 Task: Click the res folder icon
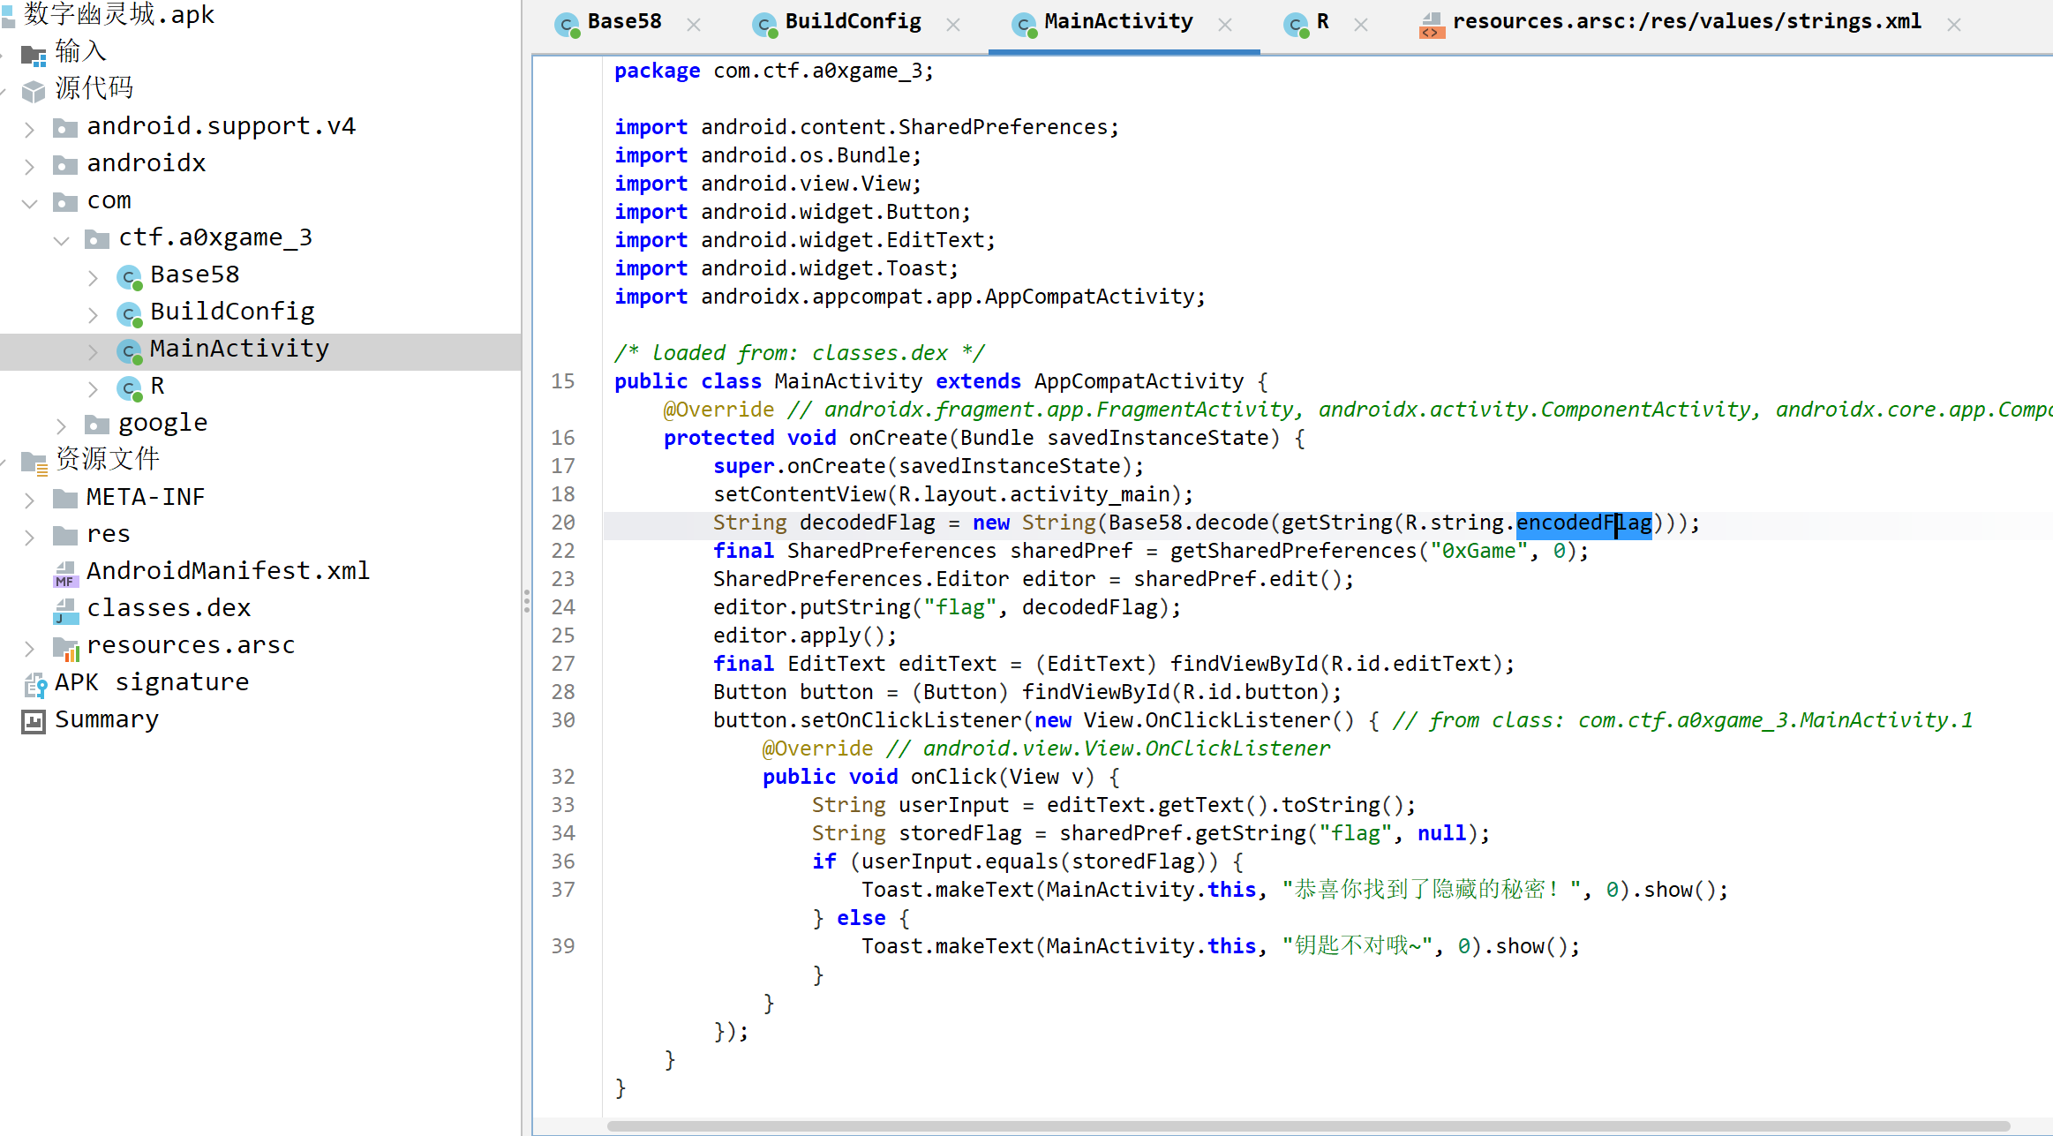65,537
